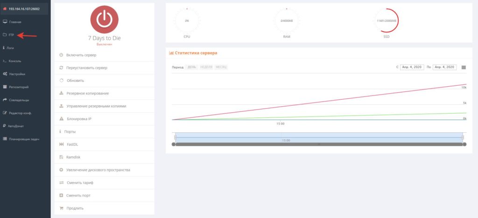Click the shopping cart icon beside Продлить
Viewport: 478px width, 218px height.
coord(61,208)
